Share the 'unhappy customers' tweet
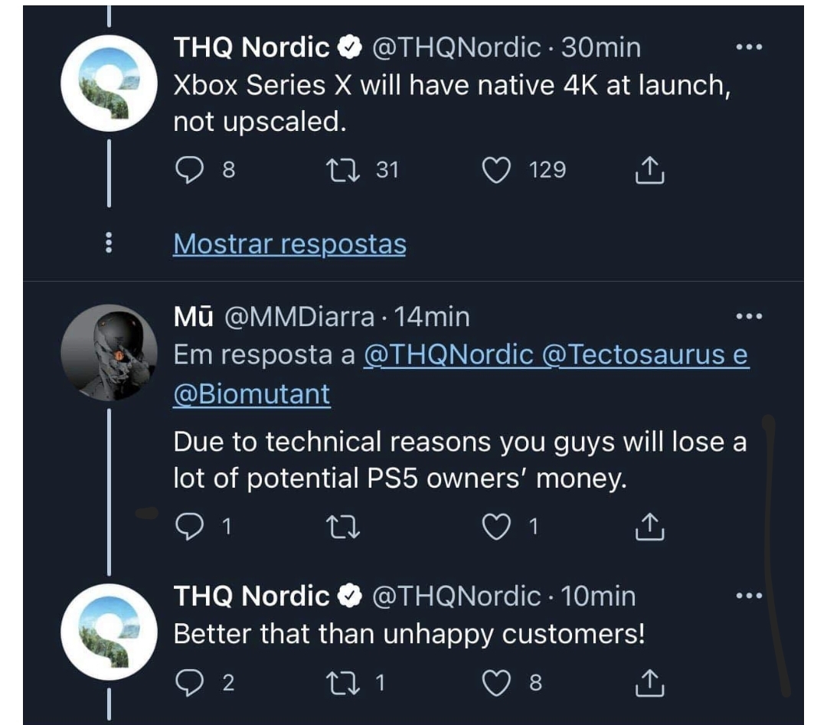 pyautogui.click(x=650, y=683)
